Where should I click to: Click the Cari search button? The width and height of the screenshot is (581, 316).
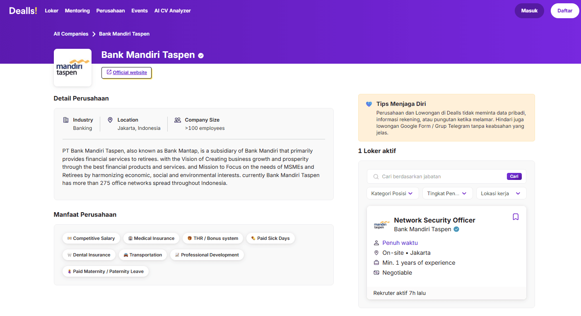click(x=514, y=177)
